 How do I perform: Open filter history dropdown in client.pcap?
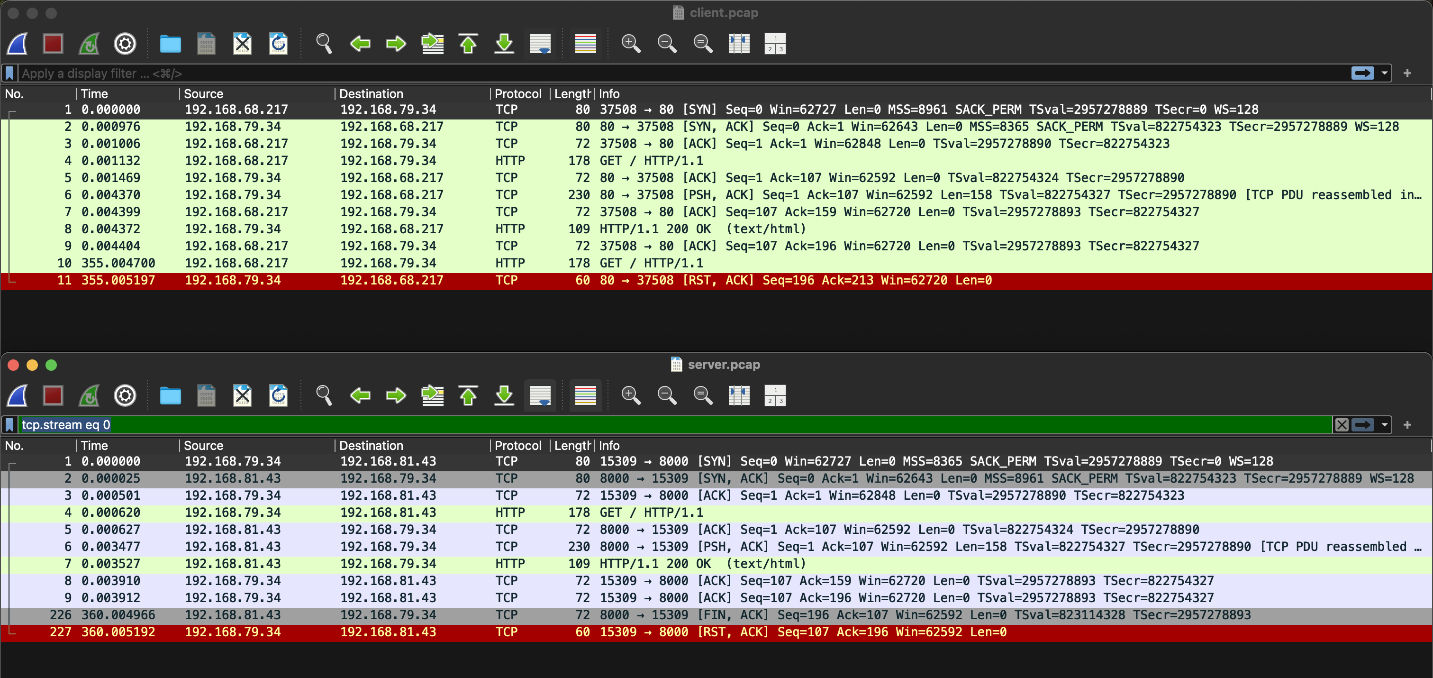1385,73
